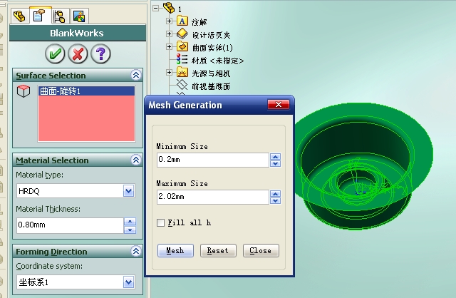Image resolution: width=456 pixels, height=298 pixels.
Task: Close the Mesh Generation dialog with X
Action: pyautogui.click(x=279, y=105)
